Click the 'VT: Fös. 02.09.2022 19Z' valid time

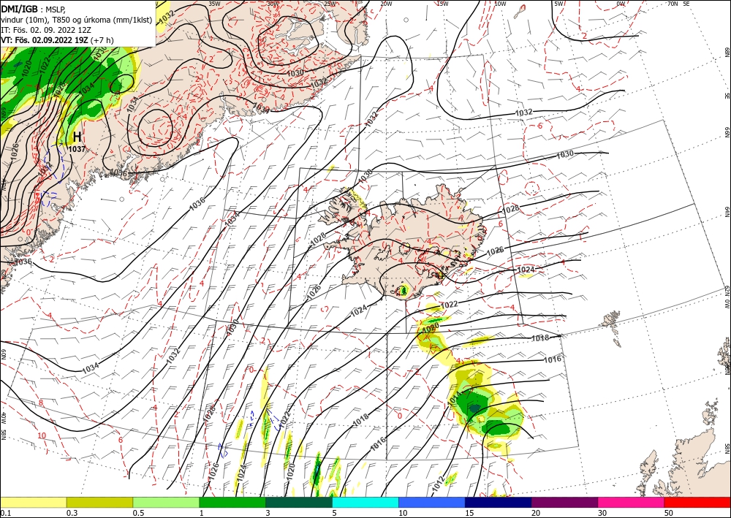[45, 40]
